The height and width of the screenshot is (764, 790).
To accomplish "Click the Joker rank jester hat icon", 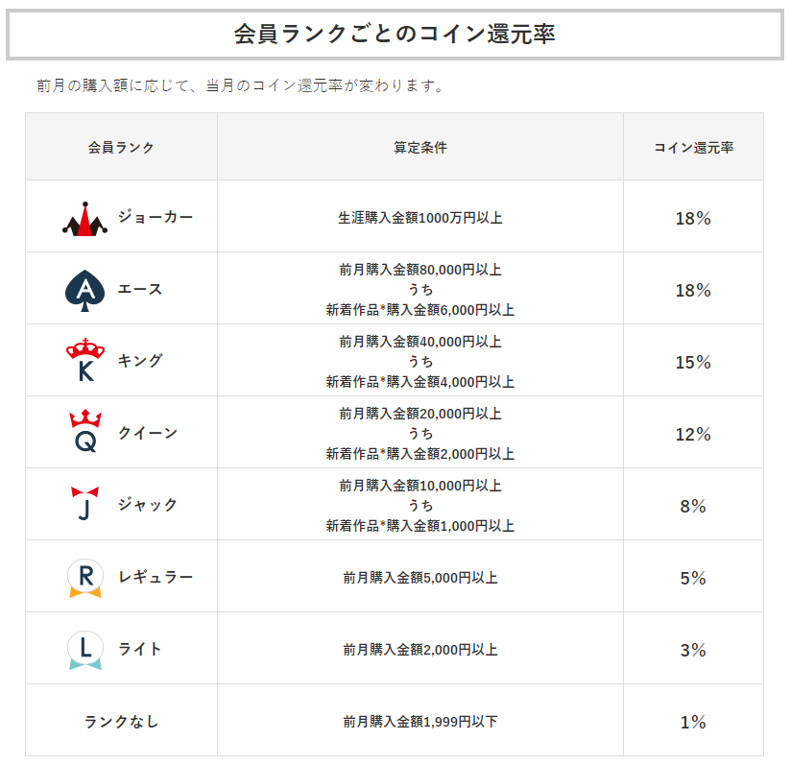I will pos(84,219).
